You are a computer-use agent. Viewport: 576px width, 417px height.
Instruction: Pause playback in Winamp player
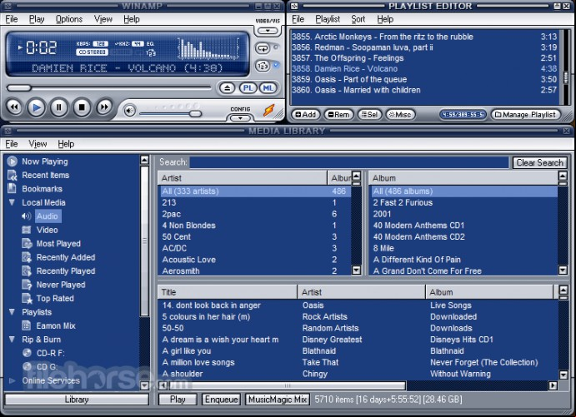59,107
